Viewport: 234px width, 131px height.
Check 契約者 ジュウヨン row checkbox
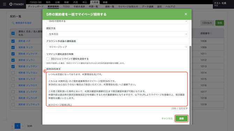click(x=13, y=73)
